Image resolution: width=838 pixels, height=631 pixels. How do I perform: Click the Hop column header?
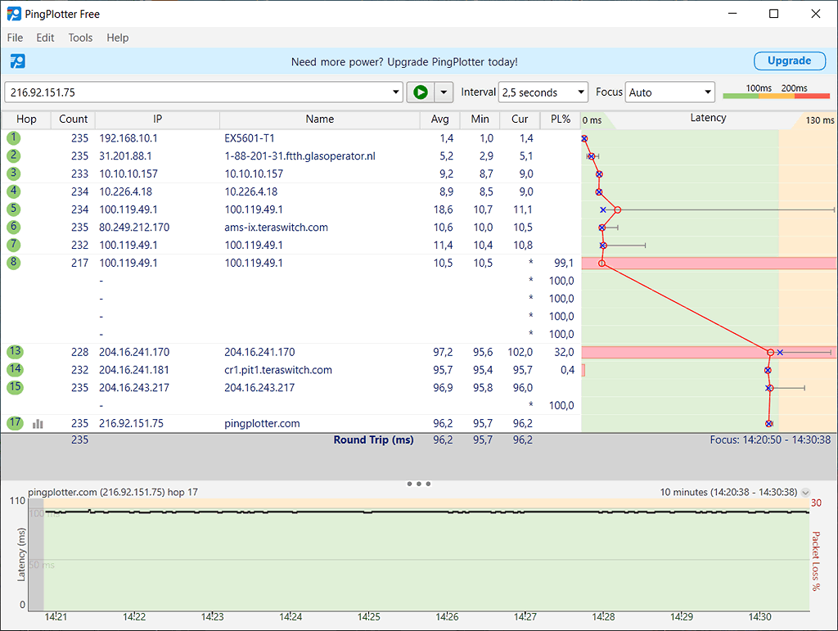(26, 119)
